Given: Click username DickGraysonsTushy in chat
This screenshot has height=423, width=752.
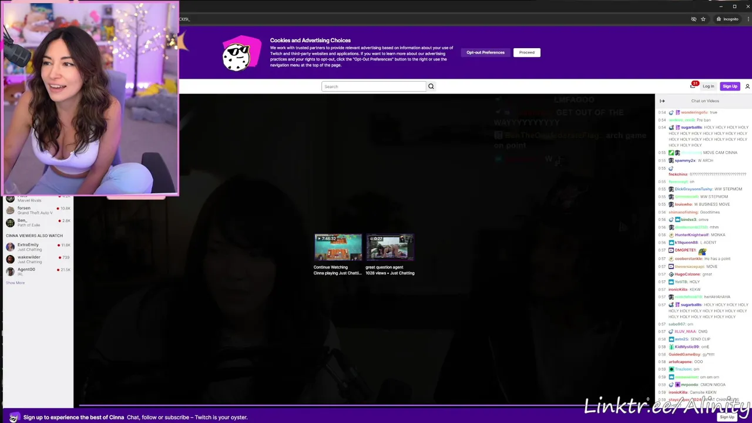Looking at the screenshot, I should [x=693, y=189].
